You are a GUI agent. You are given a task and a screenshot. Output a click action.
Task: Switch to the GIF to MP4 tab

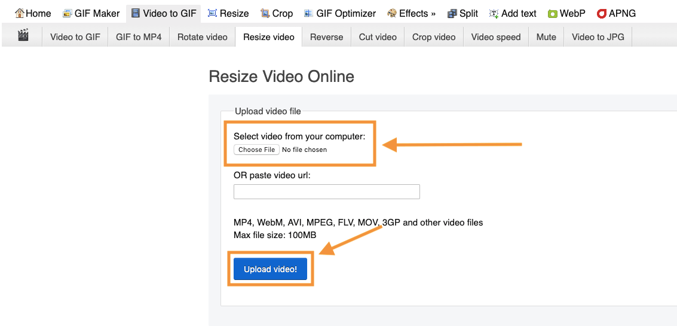(x=139, y=37)
